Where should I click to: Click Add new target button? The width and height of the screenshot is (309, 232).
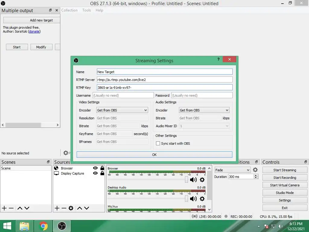point(31,20)
